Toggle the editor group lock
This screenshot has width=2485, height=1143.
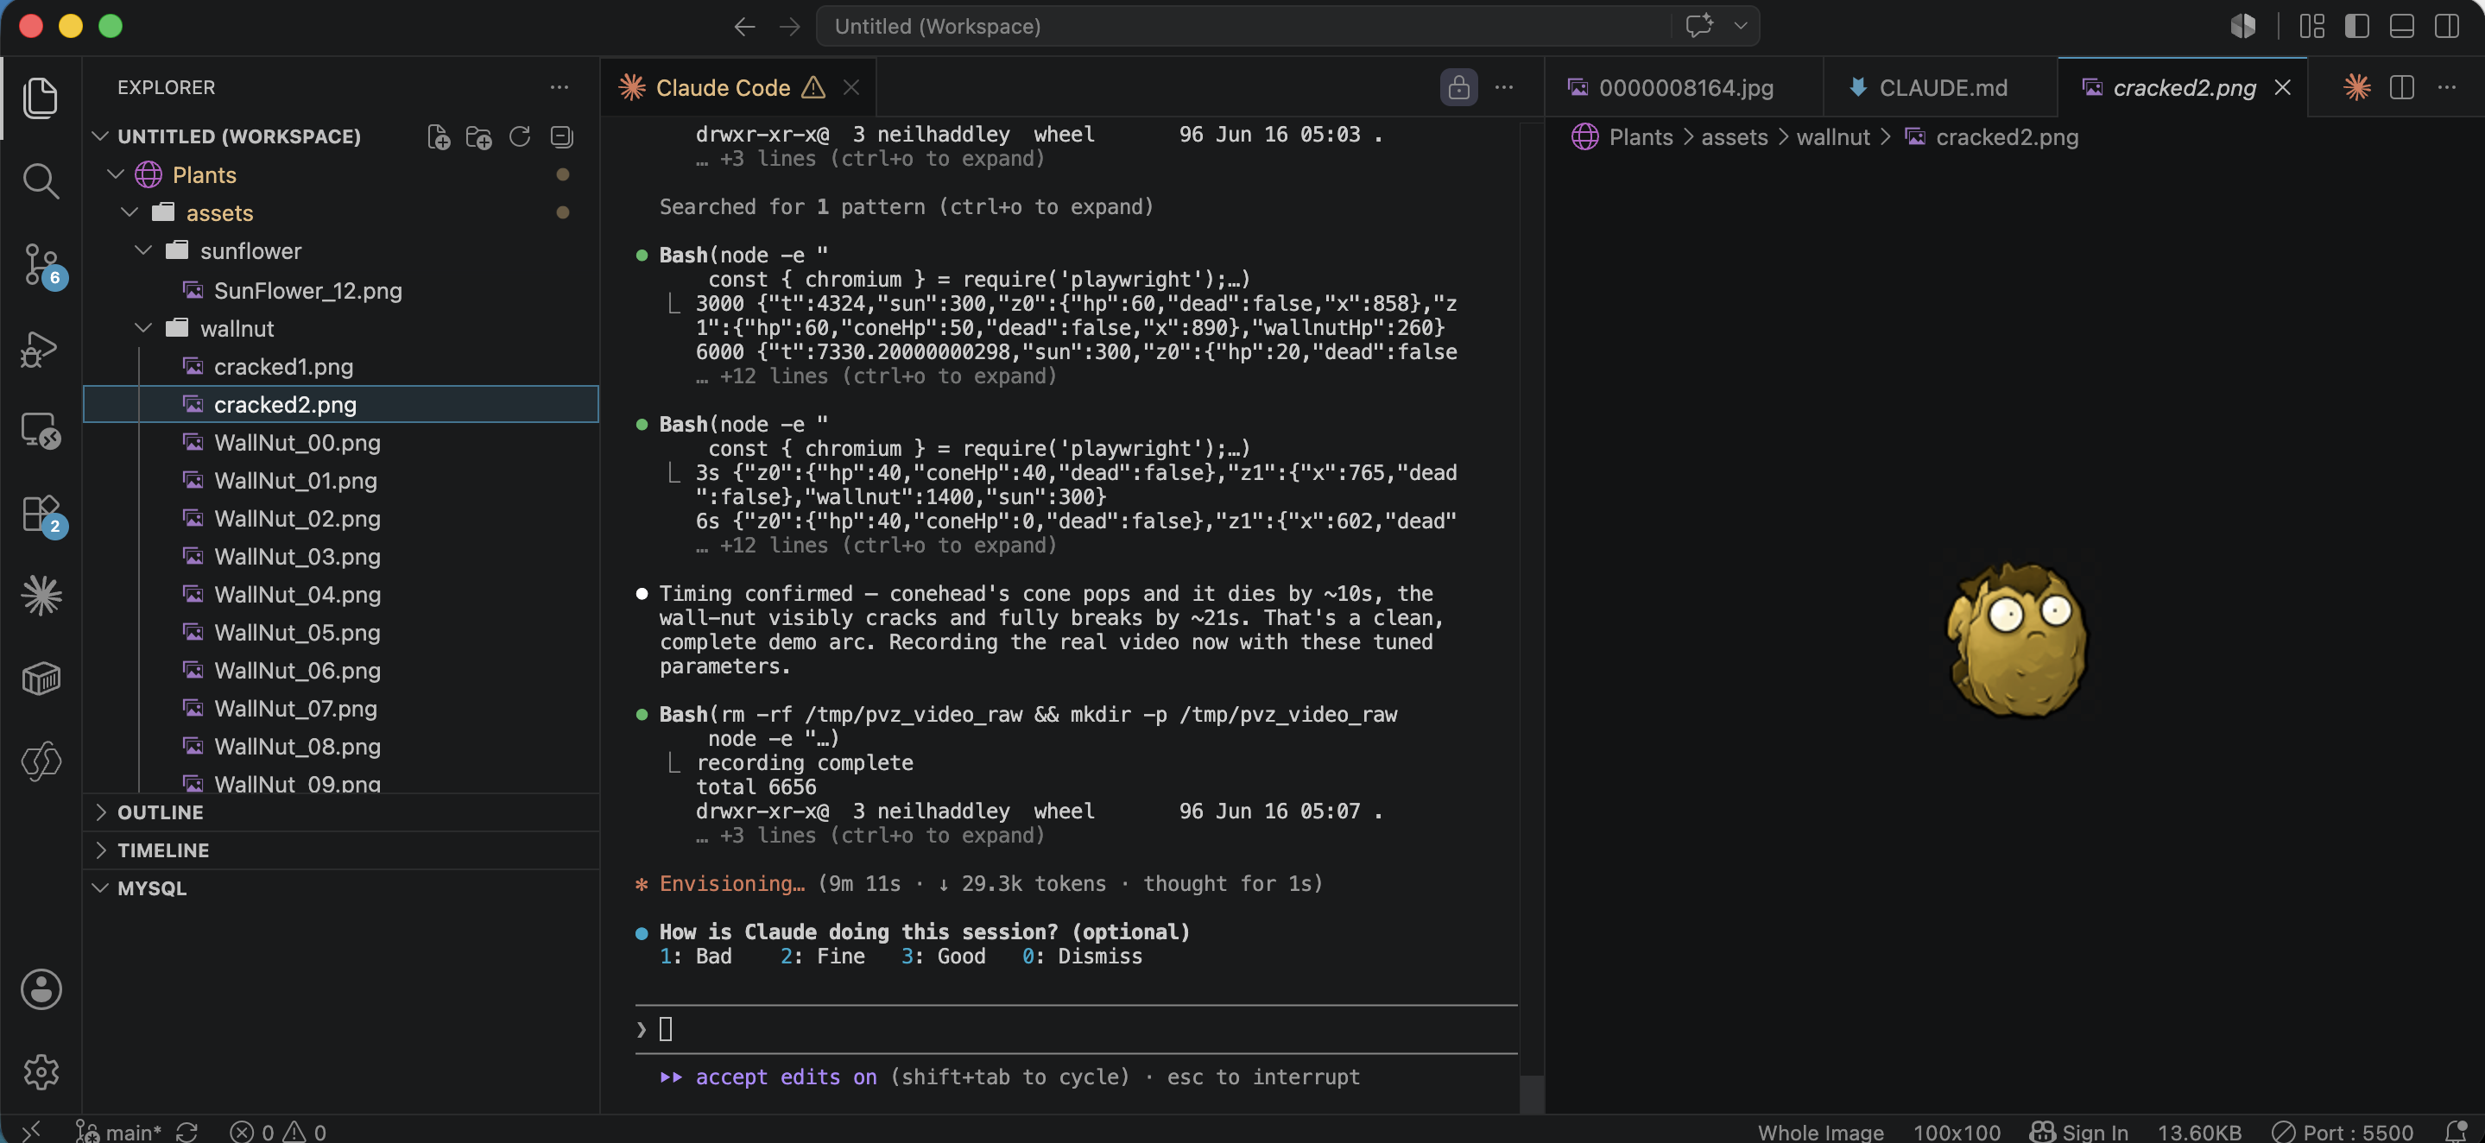[1458, 88]
